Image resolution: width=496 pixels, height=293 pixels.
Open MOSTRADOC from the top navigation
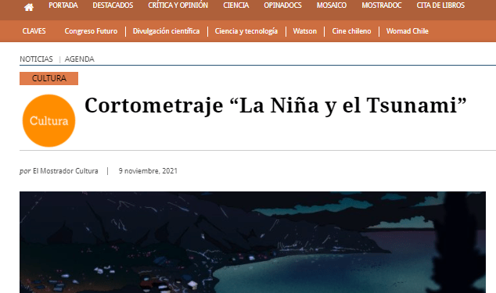coord(382,5)
